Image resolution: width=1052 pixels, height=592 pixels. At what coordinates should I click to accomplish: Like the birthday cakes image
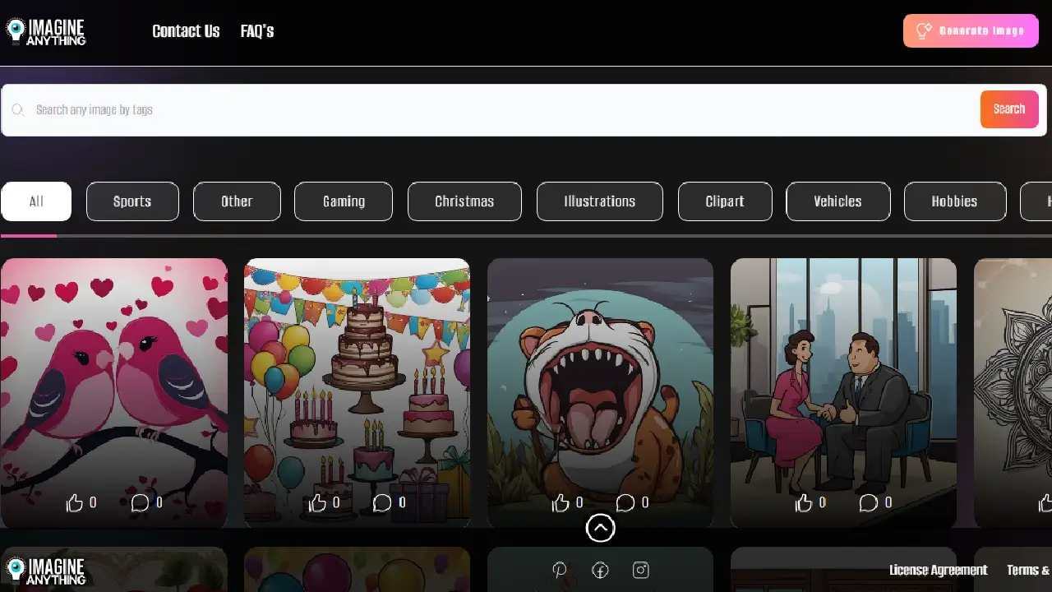coord(318,502)
